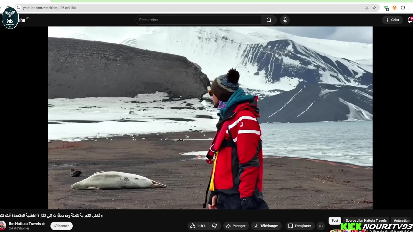The height and width of the screenshot is (232, 413).
Task: Like the video (118 k)
Action: click(198, 226)
